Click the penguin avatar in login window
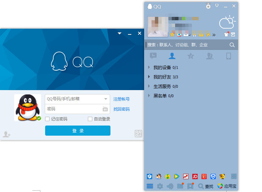The image size is (262, 192). 28,108
